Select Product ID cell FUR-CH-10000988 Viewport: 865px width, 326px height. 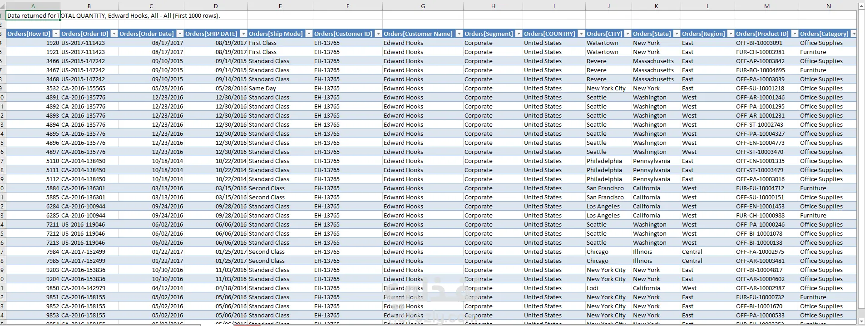[x=767, y=215]
